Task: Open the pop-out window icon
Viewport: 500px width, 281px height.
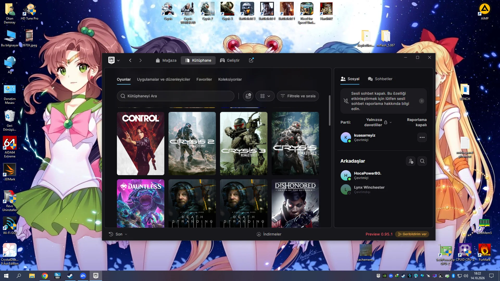Action: [251, 60]
